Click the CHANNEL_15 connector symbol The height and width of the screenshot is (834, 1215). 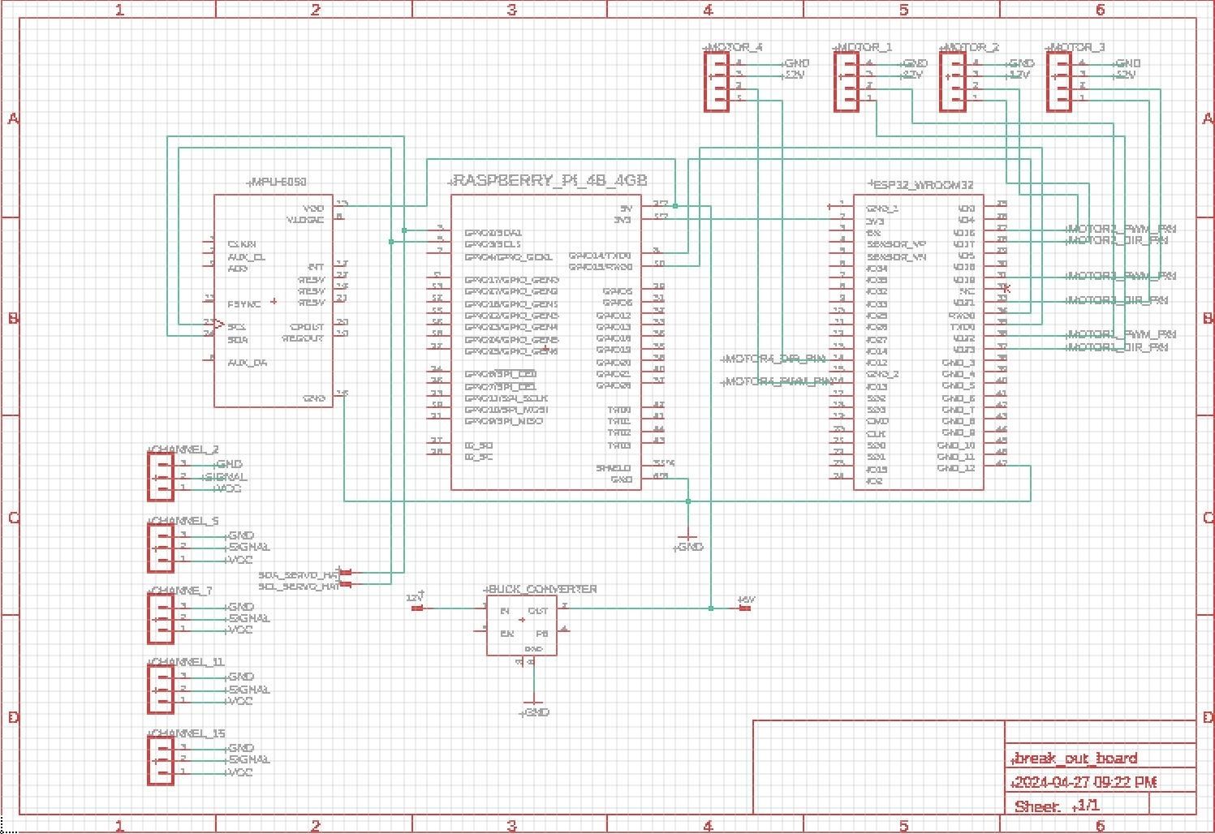[161, 760]
